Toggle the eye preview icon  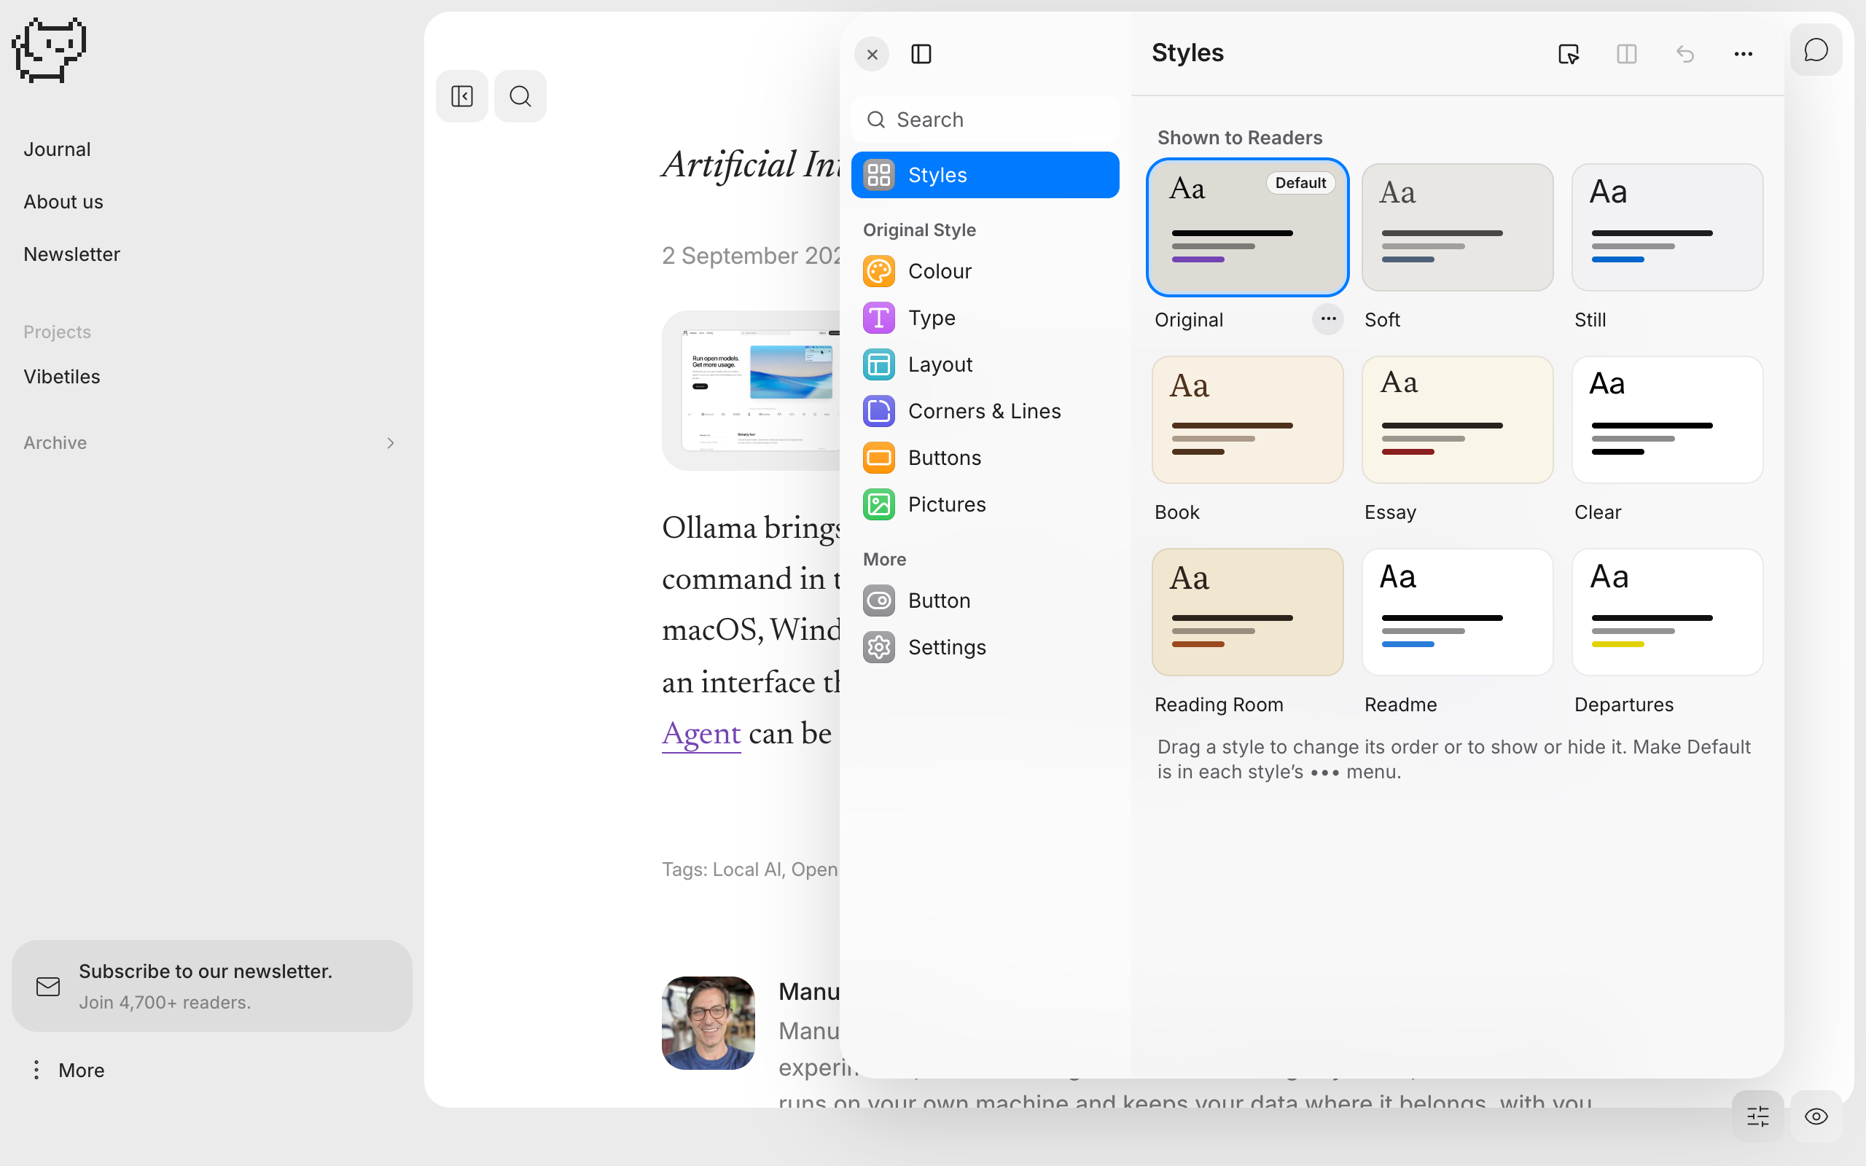[x=1816, y=1116]
